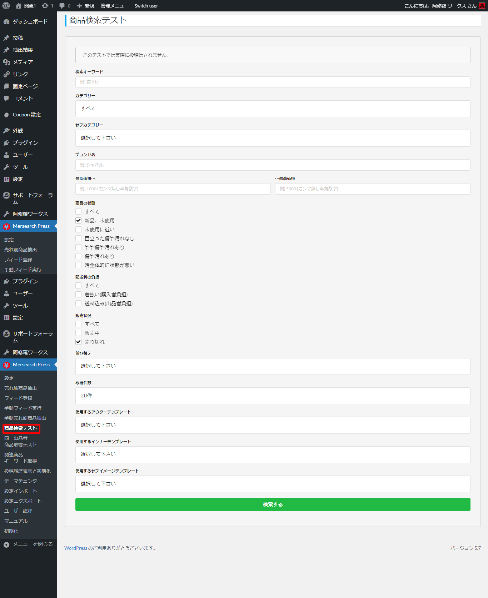Click the comments bubble icon in admin bar
488x598 pixels.
(62, 6)
